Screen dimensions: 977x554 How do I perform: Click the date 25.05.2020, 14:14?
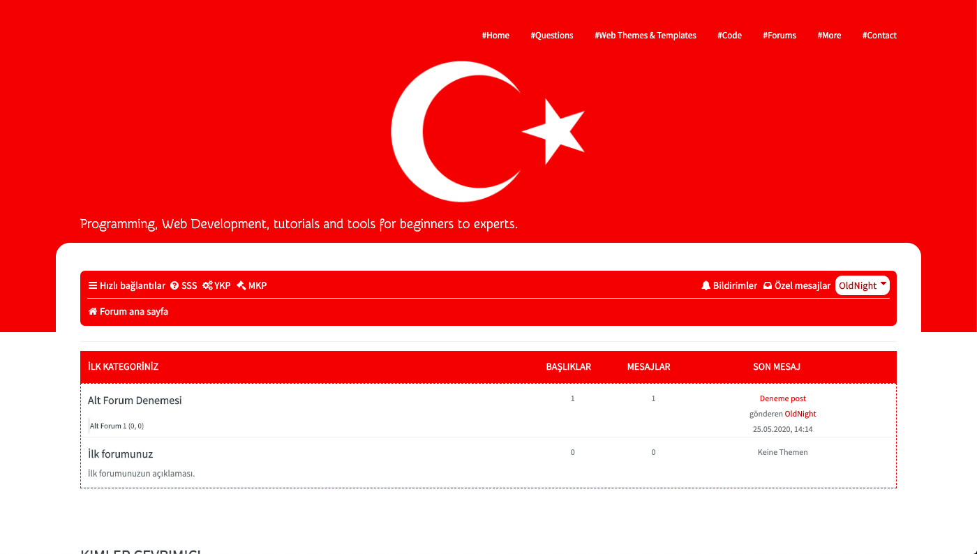pyautogui.click(x=783, y=429)
